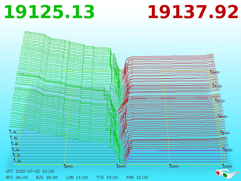The width and height of the screenshot is (241, 181).
Task: Click the 0.5k volume axis label
Action: tap(14, 138)
